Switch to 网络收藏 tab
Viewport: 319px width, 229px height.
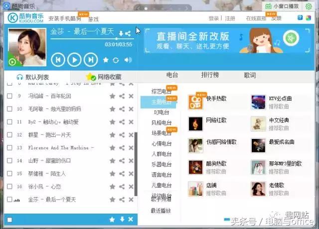click(x=104, y=77)
